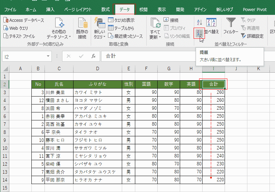Click the ふりがな header cell
This screenshot has height=192, width=275.
coord(98,84)
